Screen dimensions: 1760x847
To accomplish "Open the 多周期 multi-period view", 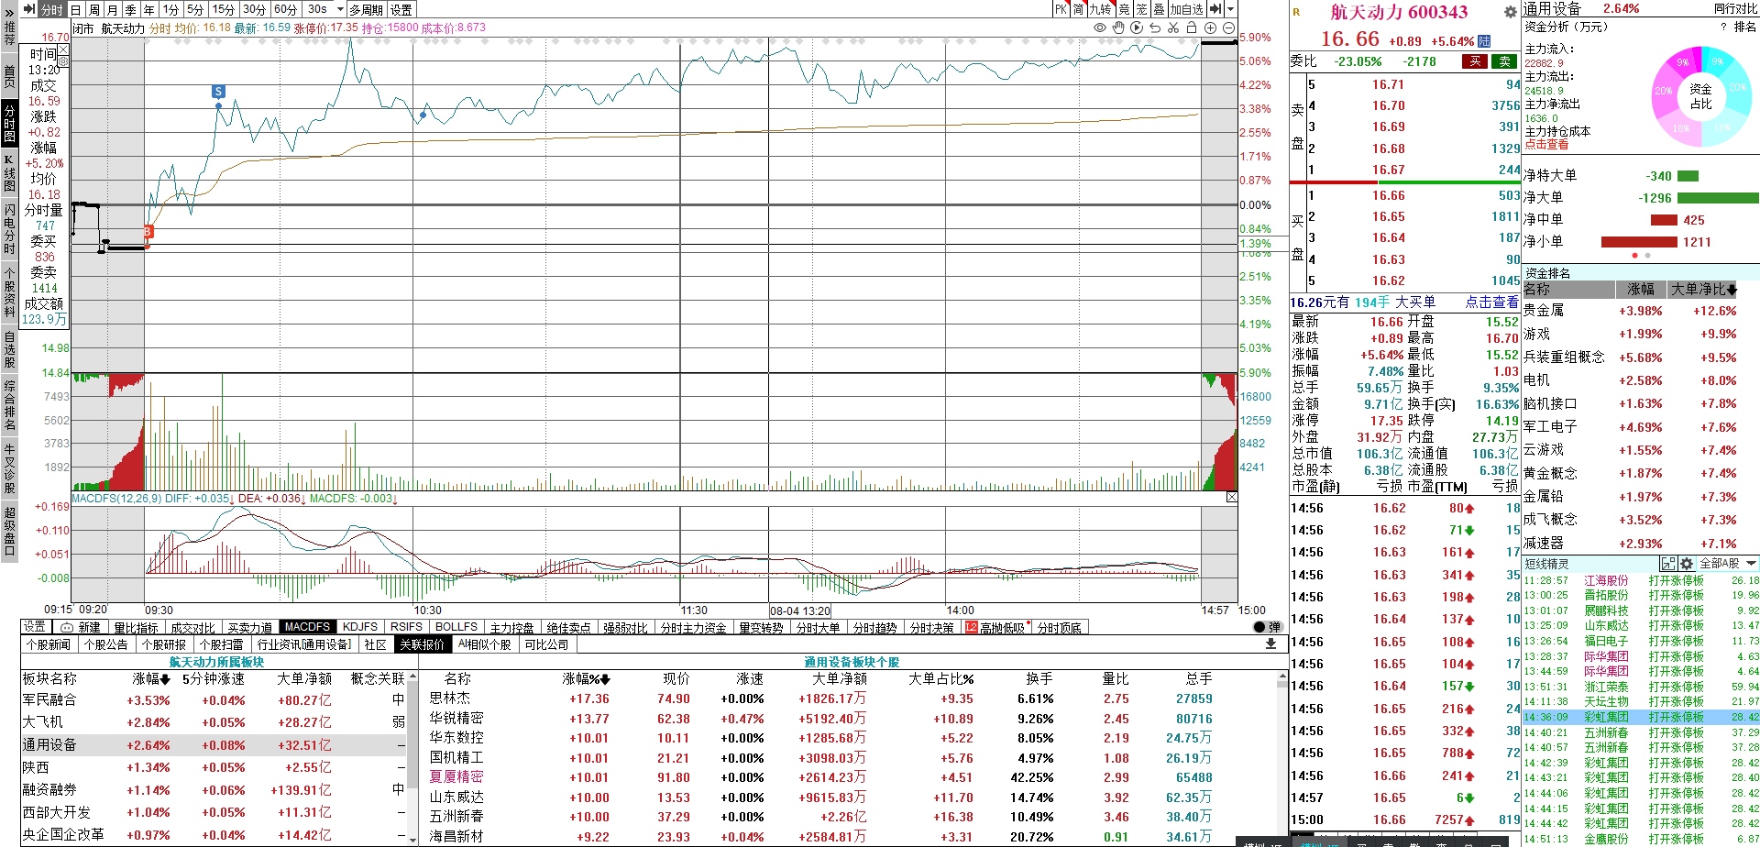I will pos(367,9).
